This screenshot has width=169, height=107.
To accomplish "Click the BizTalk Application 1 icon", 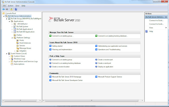I will click(15, 29).
